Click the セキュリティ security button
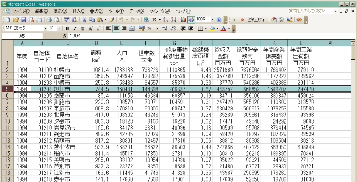The width and height of the screenshot is (357, 182). [x=257, y=19]
